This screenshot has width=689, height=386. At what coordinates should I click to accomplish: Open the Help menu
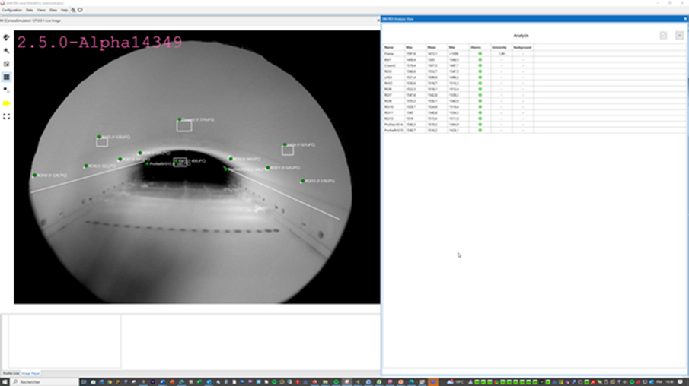[x=64, y=10]
